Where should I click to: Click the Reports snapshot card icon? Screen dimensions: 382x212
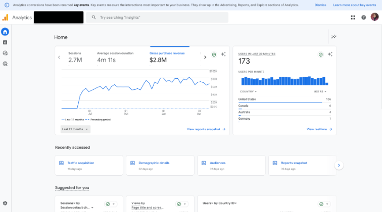pyautogui.click(x=275, y=163)
